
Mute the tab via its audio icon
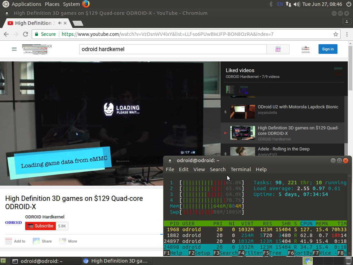click(x=60, y=23)
